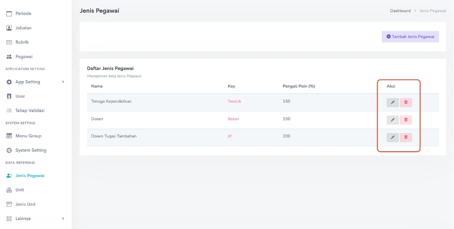Screen dimensions: 454x229
Task: Open the Jabatan menu item
Action: tap(24, 28)
